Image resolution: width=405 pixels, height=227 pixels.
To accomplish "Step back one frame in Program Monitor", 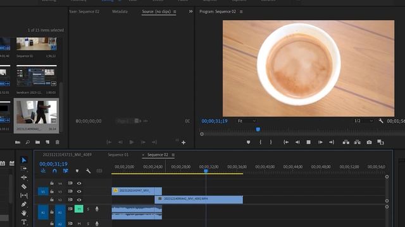I will (x=297, y=142).
